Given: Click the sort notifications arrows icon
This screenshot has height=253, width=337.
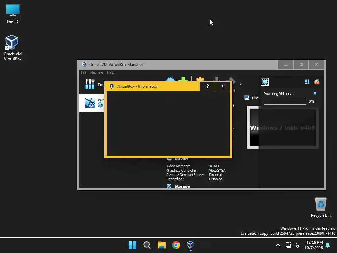Looking at the screenshot, I should [x=307, y=82].
